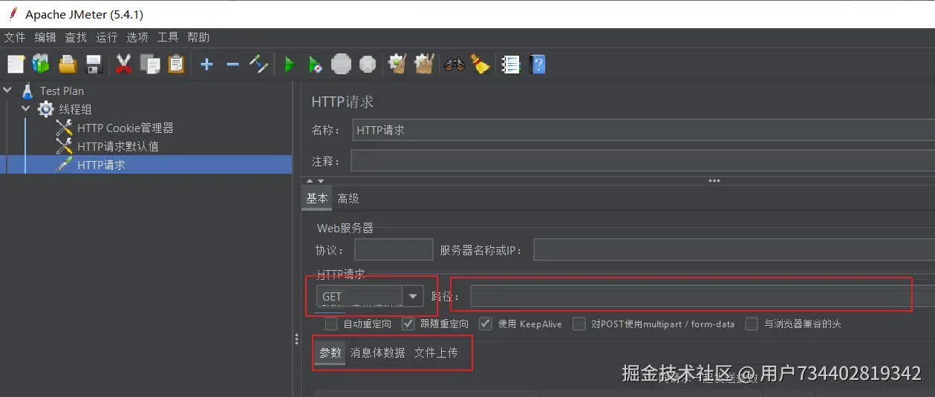Collapse the Test Plan tree node
This screenshot has width=935, height=397.
pyautogui.click(x=7, y=91)
